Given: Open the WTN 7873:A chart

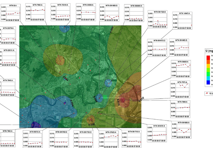Looking at the screenshot, I should (180, 89).
